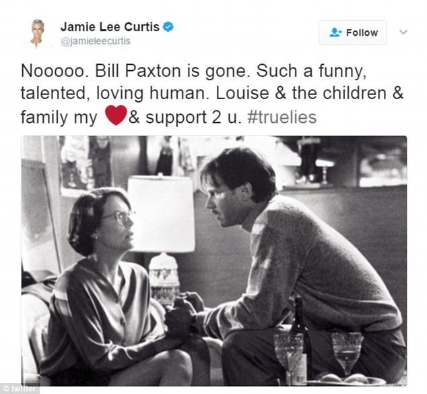Click the wall posters in photo background
Screen dimensions: 427x394
pyautogui.click(x=86, y=165)
